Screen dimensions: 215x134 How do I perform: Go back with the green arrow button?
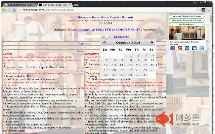[4, 10]
